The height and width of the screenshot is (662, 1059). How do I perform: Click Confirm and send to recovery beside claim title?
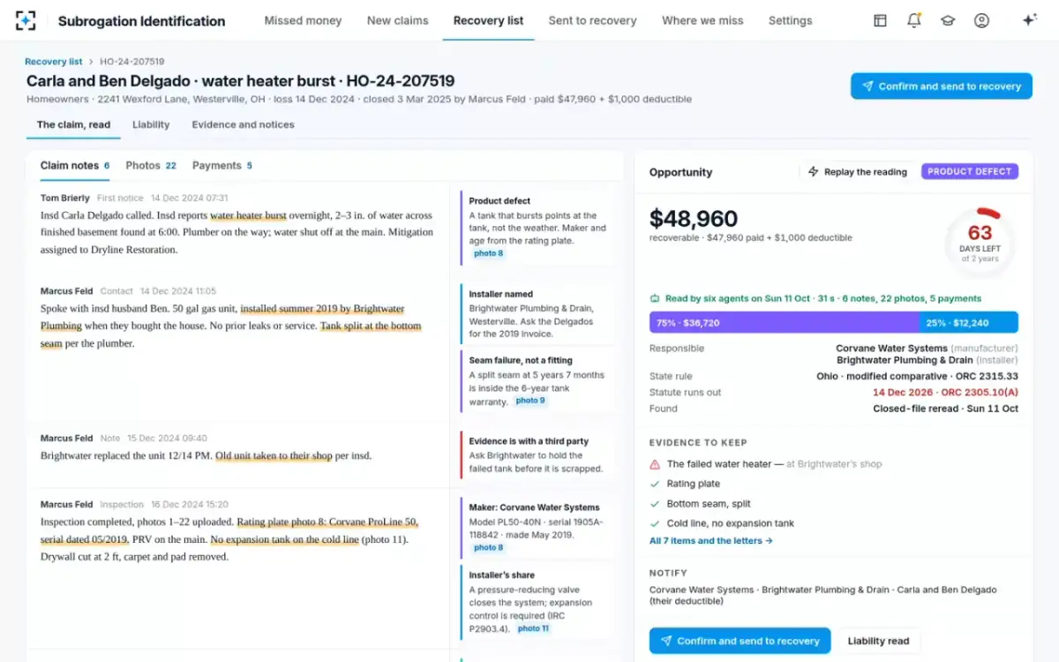[x=941, y=87]
